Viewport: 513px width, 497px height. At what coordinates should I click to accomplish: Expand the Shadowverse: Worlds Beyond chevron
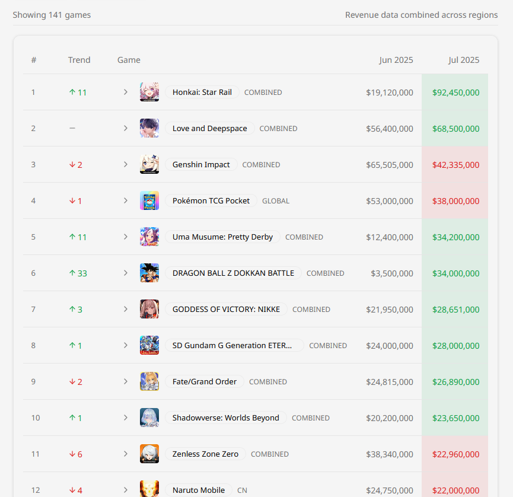pos(126,418)
